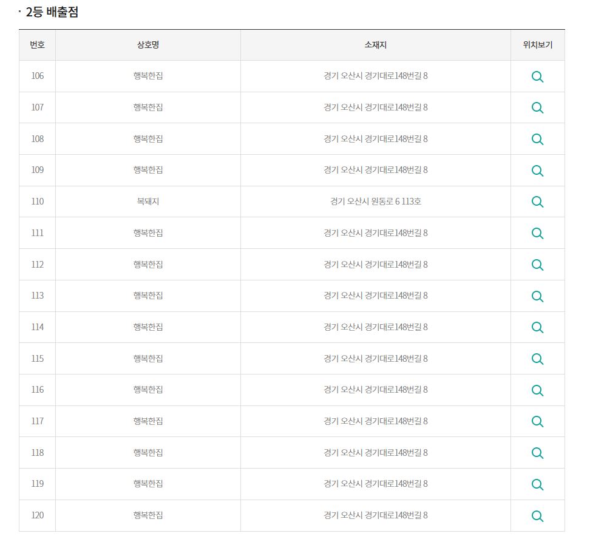607x539 pixels.
Task: Click 행복한집 in row 119
Action: click(x=148, y=484)
